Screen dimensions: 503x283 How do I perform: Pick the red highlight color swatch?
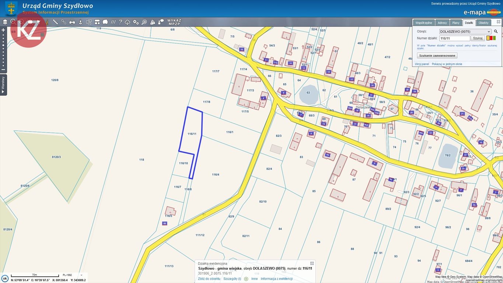pyautogui.click(x=491, y=38)
